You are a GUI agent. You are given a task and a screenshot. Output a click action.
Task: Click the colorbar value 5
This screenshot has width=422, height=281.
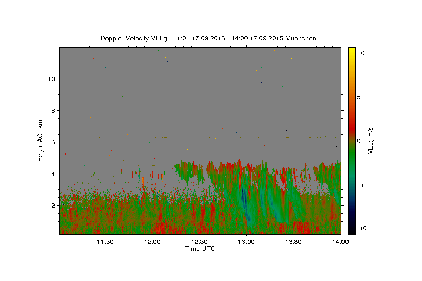359,97
